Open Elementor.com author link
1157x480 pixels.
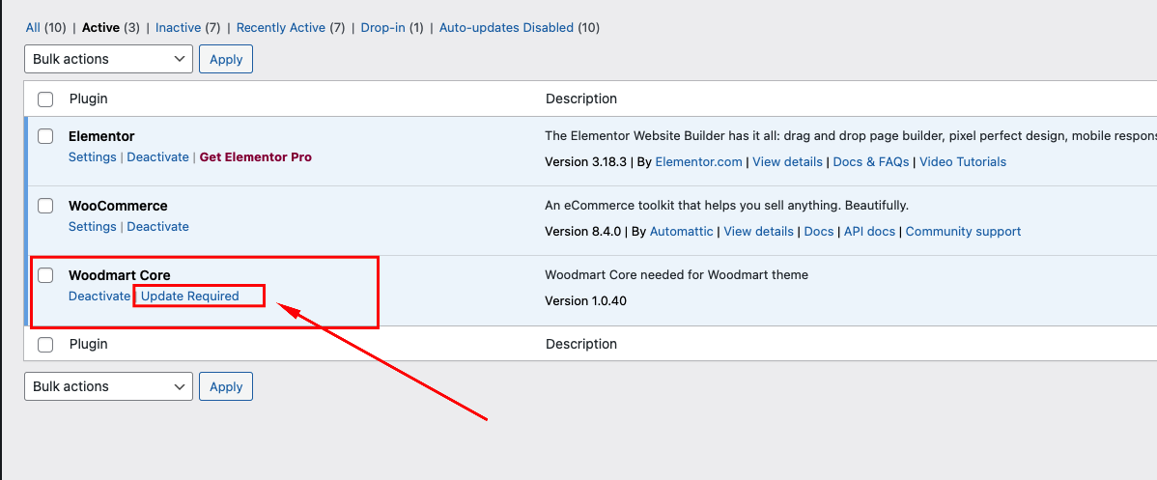[699, 161]
